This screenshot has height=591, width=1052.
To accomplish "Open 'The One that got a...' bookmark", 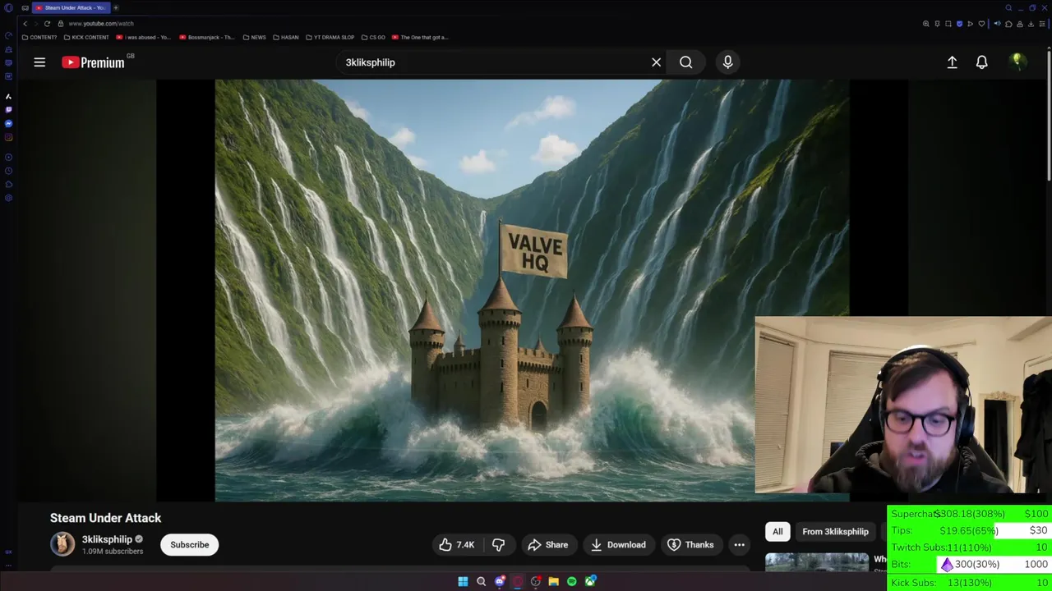I will click(x=420, y=37).
